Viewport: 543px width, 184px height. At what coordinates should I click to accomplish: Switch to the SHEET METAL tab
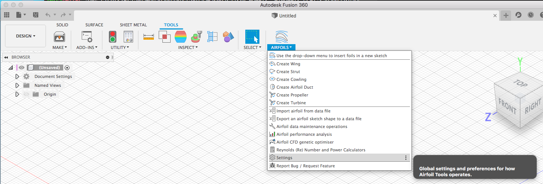(x=133, y=25)
